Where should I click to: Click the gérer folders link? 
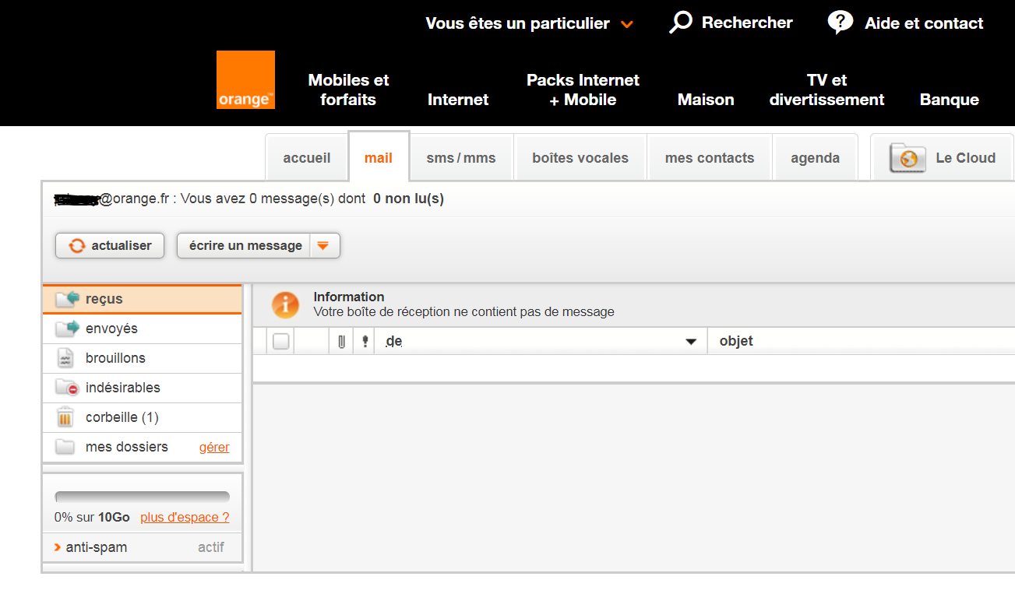point(214,446)
